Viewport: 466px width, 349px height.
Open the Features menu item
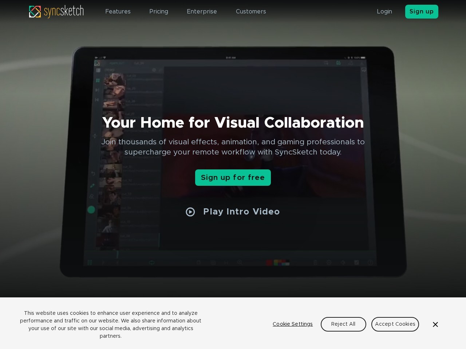(x=118, y=12)
